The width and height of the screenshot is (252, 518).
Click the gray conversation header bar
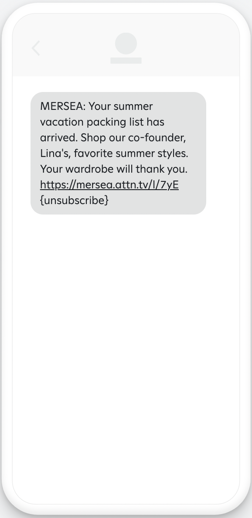pos(126,45)
